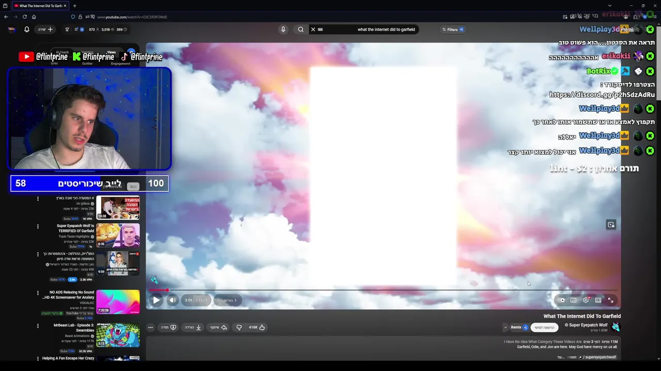Open the Israeli restaurant video thumbnail, 10:38

(x=118, y=208)
